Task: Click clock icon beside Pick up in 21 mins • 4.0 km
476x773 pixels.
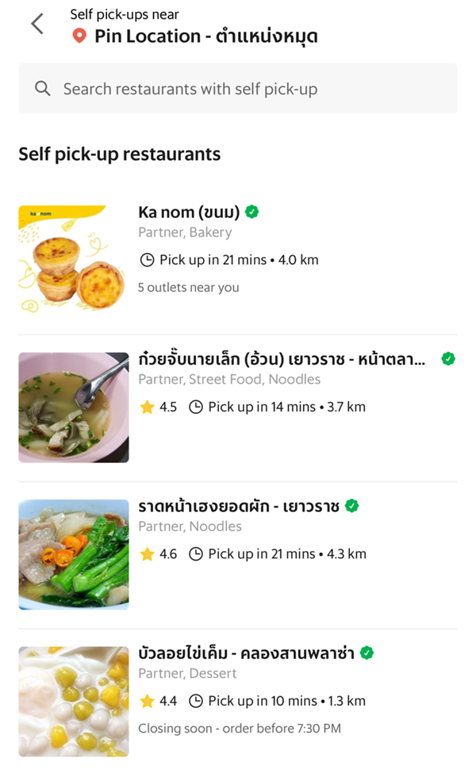Action: pyautogui.click(x=147, y=260)
